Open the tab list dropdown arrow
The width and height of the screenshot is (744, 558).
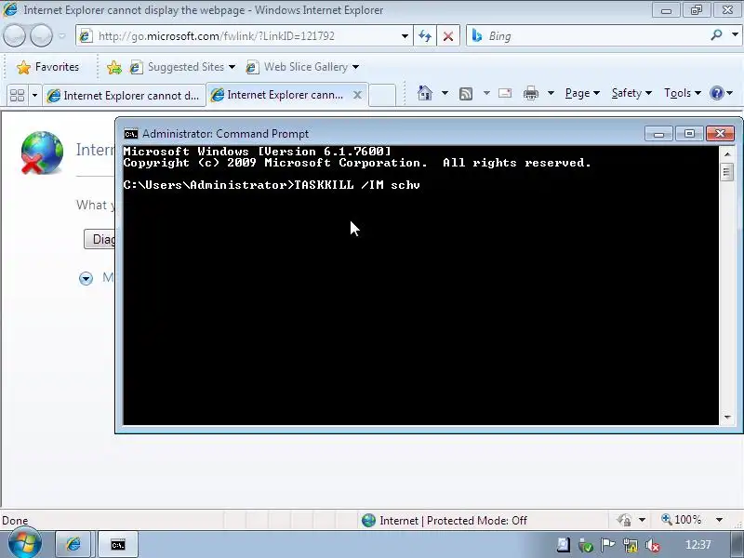point(34,96)
